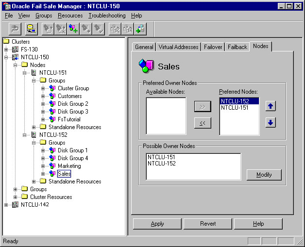Select Disk Group 3 in tree
The image size is (305, 247).
(x=73, y=112)
